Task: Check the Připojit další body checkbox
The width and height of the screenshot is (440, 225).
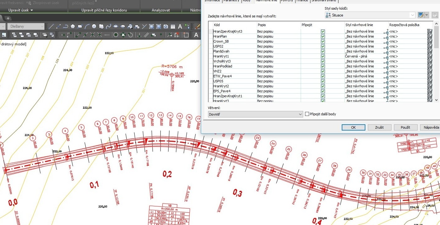Action: (x=307, y=114)
